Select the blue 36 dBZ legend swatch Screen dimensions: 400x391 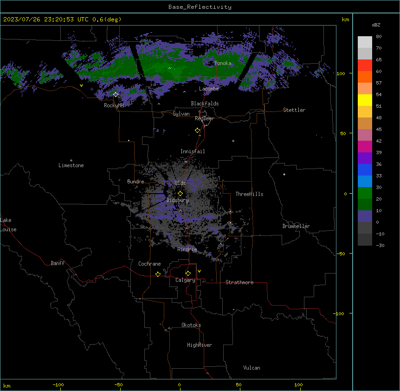click(x=365, y=169)
